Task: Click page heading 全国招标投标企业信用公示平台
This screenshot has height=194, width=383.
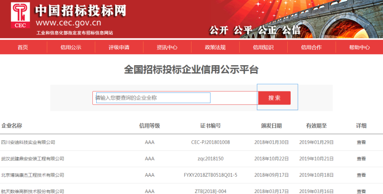Action: [191, 69]
